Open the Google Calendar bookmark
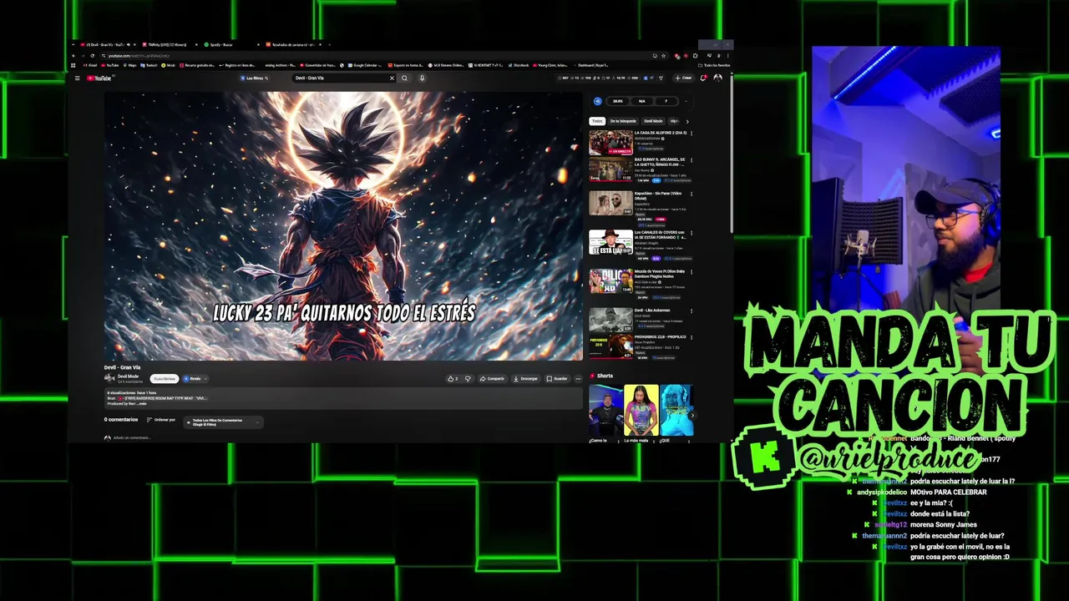The width and height of the screenshot is (1069, 601). (365, 65)
